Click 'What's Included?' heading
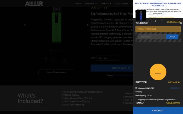Image resolution: width=183 pixels, height=114 pixels. 31,98
